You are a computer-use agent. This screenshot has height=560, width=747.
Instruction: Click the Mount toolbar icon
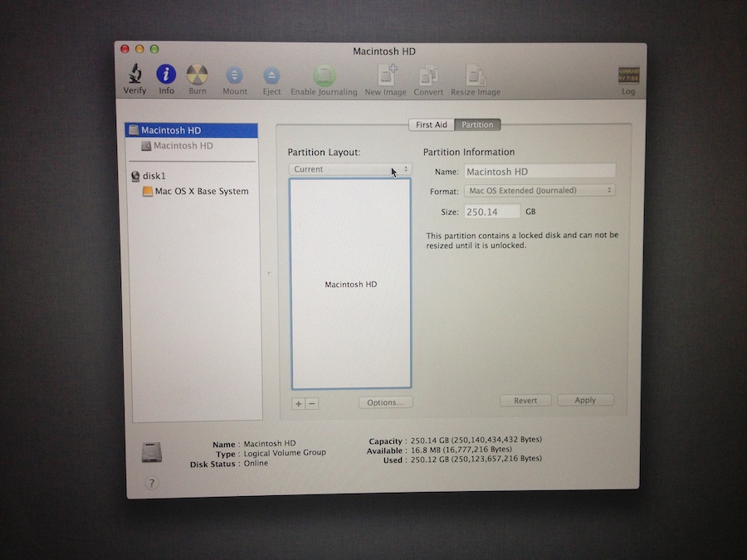[234, 75]
